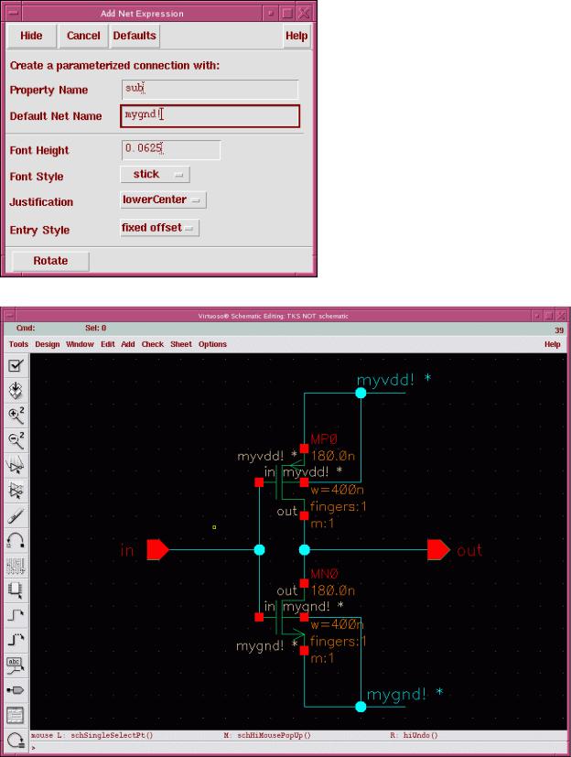Open the Add menu
This screenshot has width=571, height=757.
coord(128,344)
